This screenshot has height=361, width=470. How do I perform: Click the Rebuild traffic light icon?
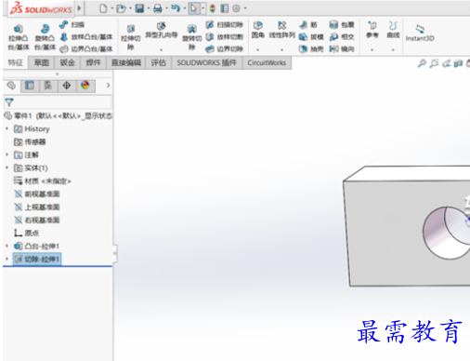(213, 8)
